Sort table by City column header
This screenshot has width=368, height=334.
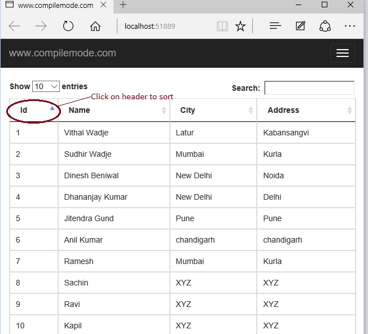pos(213,110)
